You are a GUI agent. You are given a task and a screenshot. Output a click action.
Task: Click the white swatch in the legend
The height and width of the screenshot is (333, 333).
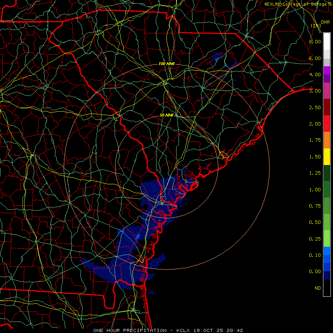tap(327, 41)
